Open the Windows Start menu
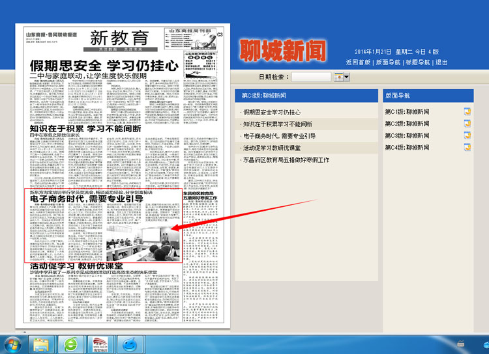489x354 pixels. click(12, 343)
